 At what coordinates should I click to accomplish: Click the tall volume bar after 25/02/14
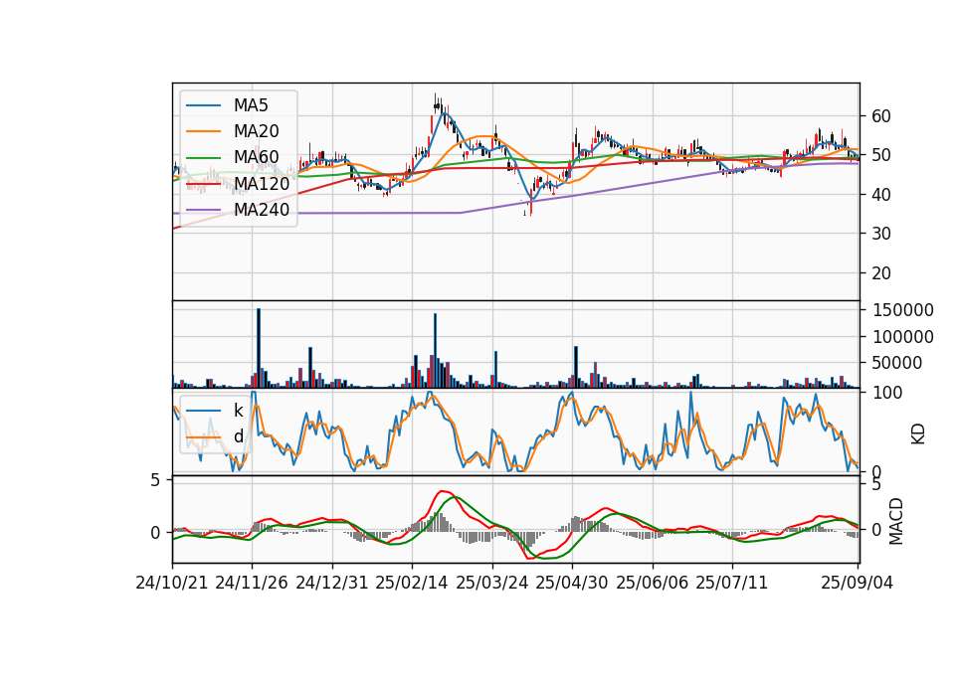tap(435, 350)
